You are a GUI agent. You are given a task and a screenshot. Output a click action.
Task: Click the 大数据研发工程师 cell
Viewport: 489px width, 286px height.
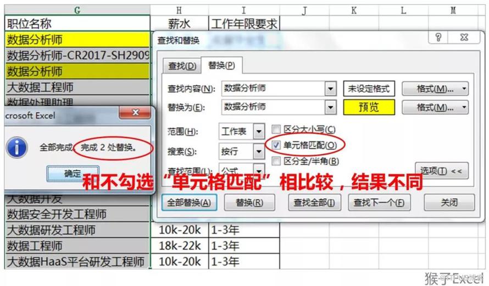point(77,230)
